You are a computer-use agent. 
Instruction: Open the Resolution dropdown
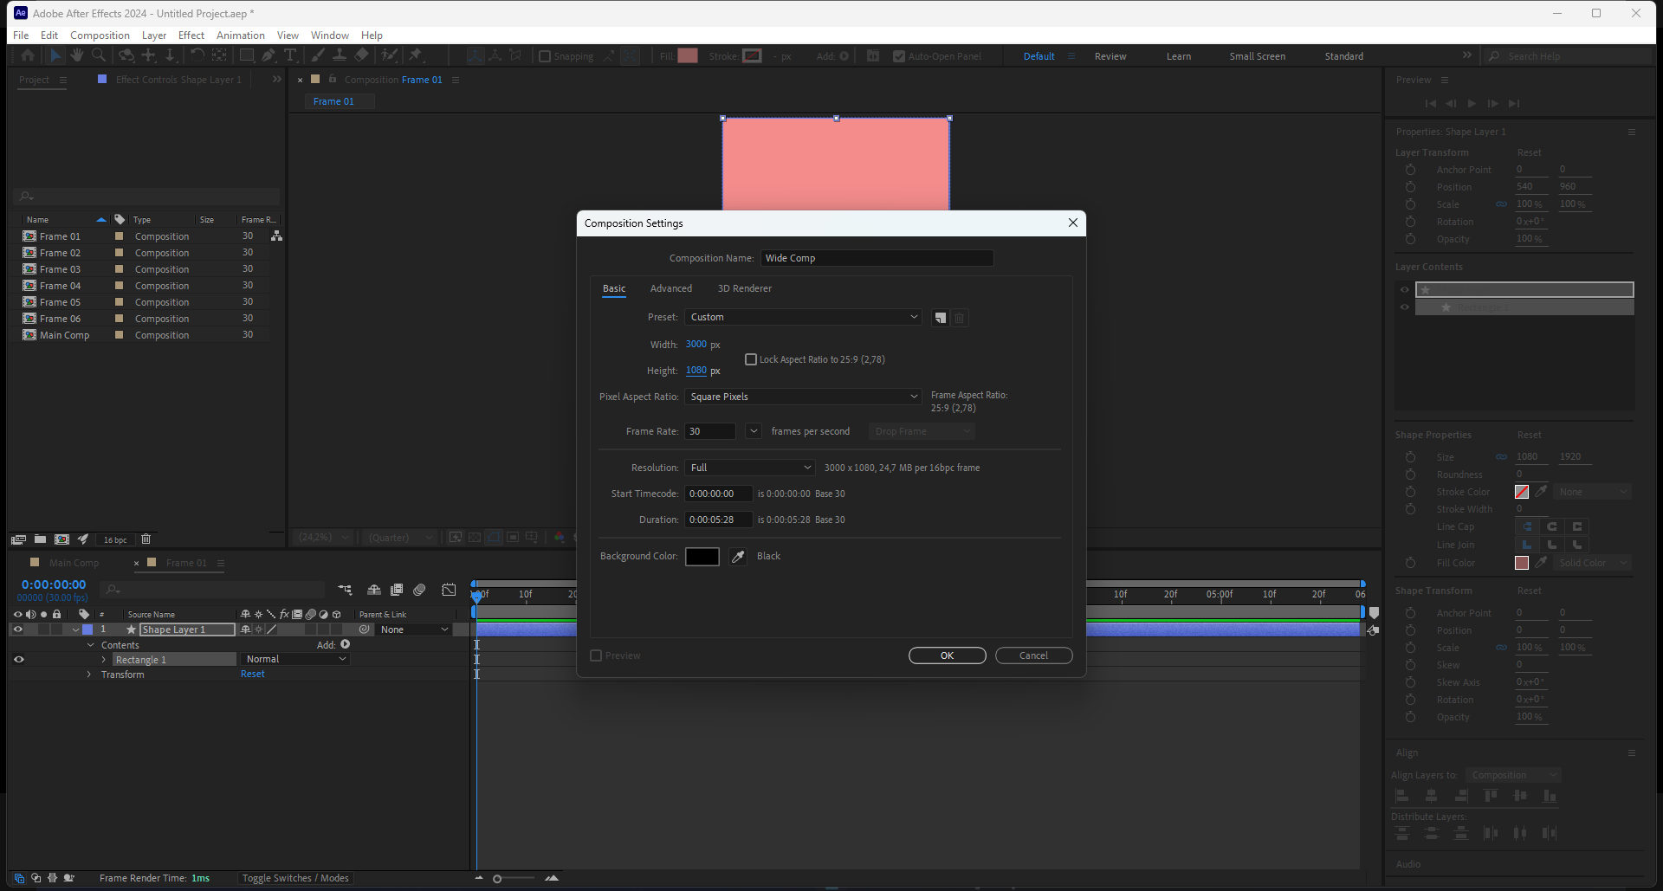coord(749,468)
